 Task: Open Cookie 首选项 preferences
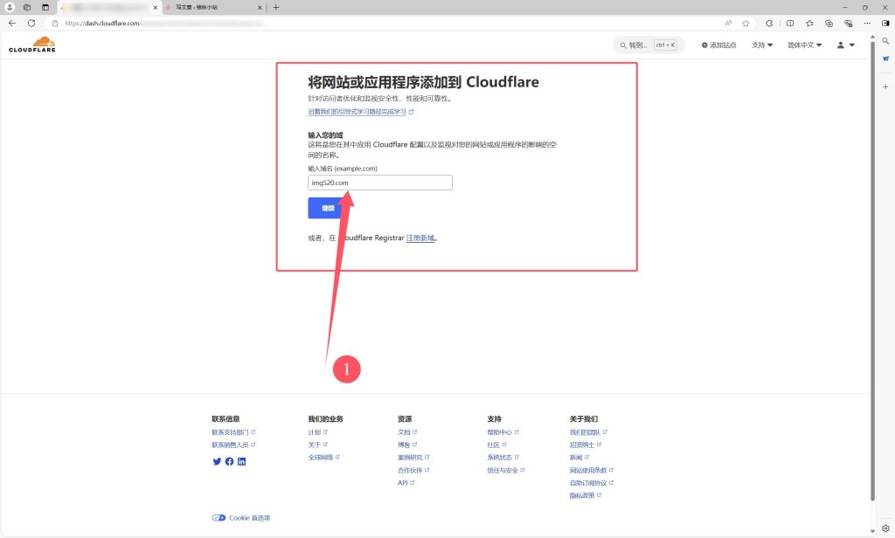pos(241,518)
